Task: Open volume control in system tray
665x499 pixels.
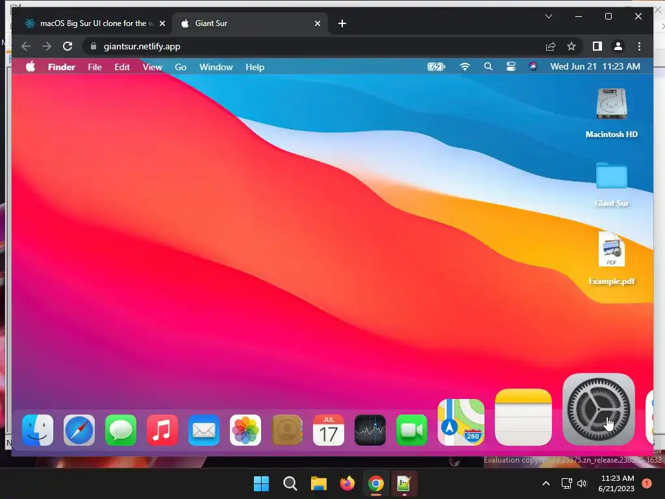Action: point(582,483)
